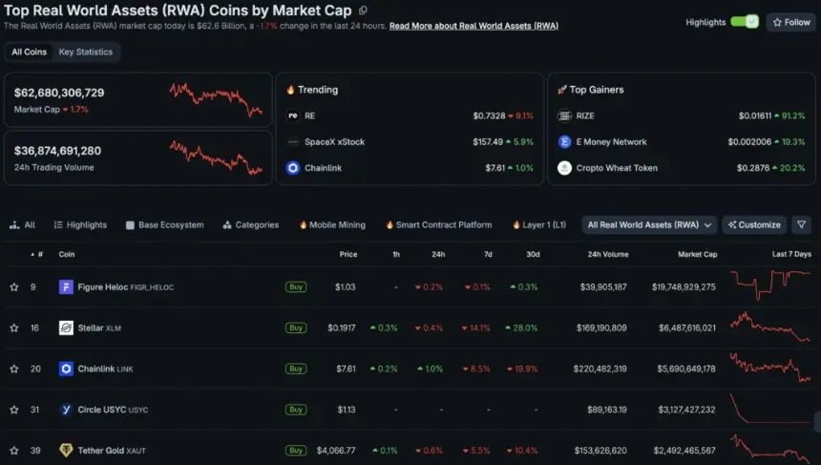Click the market cap sparkline chart card

[138, 99]
